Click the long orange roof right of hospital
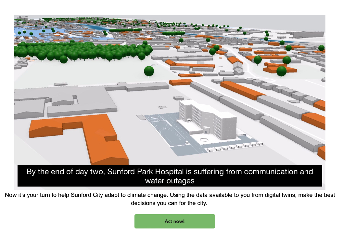This screenshot has width=342, height=234. pos(242,89)
